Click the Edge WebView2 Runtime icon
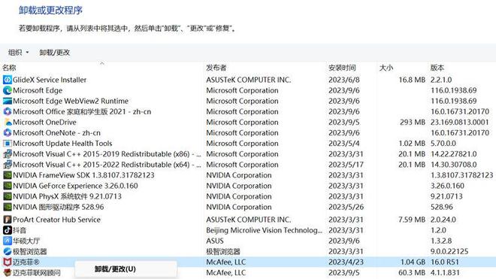 (x=8, y=101)
